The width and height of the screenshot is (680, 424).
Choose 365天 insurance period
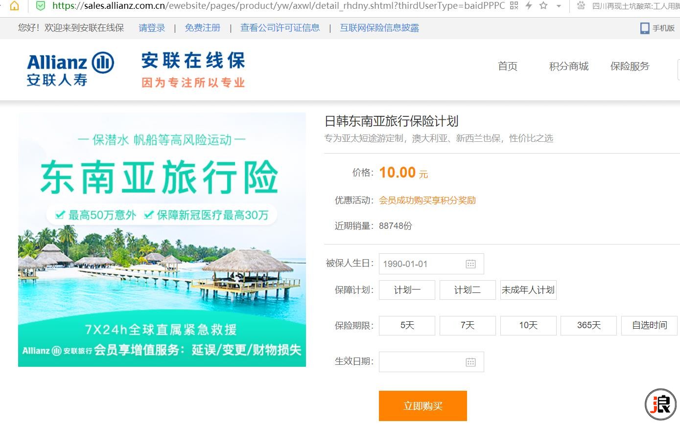[x=588, y=325]
